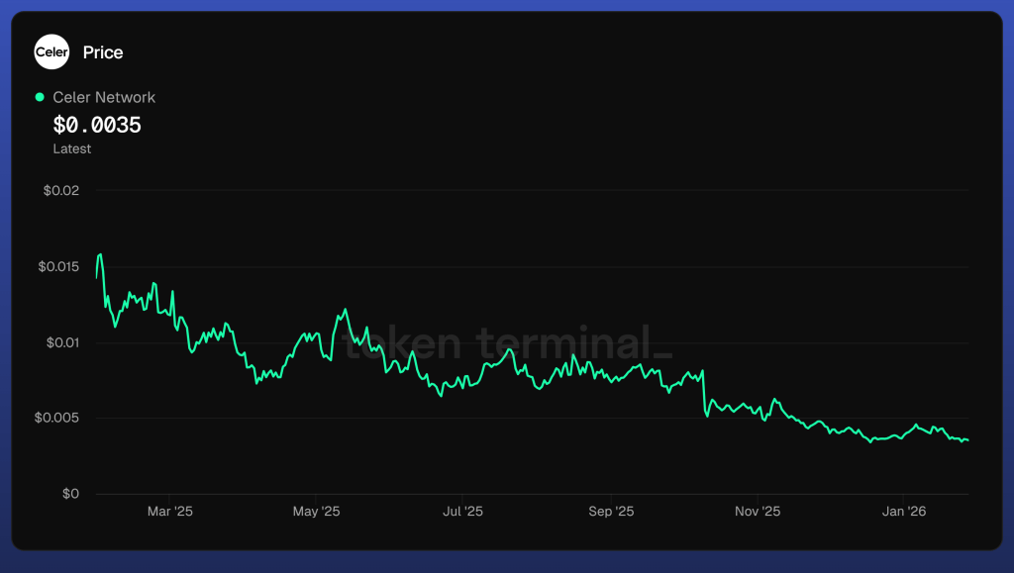Click the "Mar '25" x-axis label
Image resolution: width=1014 pixels, height=573 pixels.
click(170, 511)
